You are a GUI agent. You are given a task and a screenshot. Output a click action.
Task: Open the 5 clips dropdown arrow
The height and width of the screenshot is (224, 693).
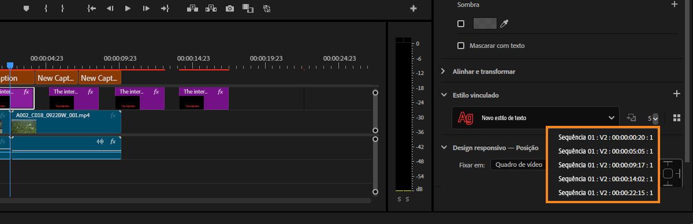point(655,118)
